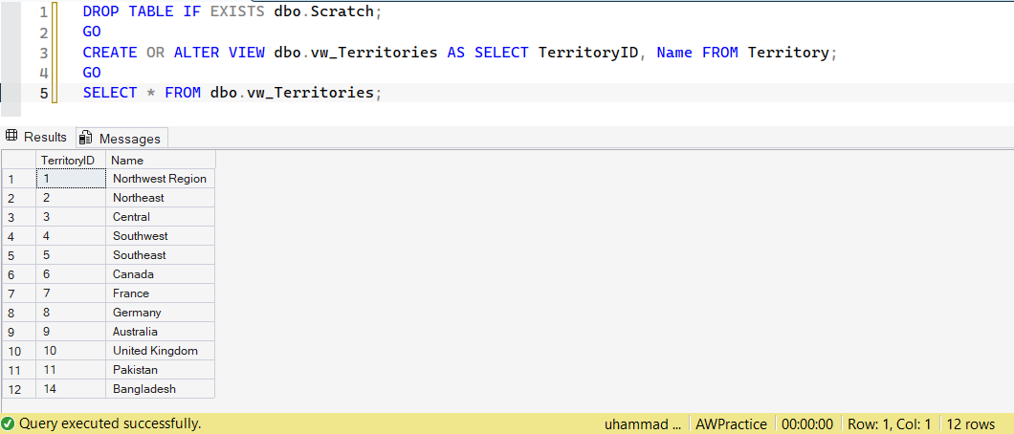Select the cell 'France'

point(160,293)
